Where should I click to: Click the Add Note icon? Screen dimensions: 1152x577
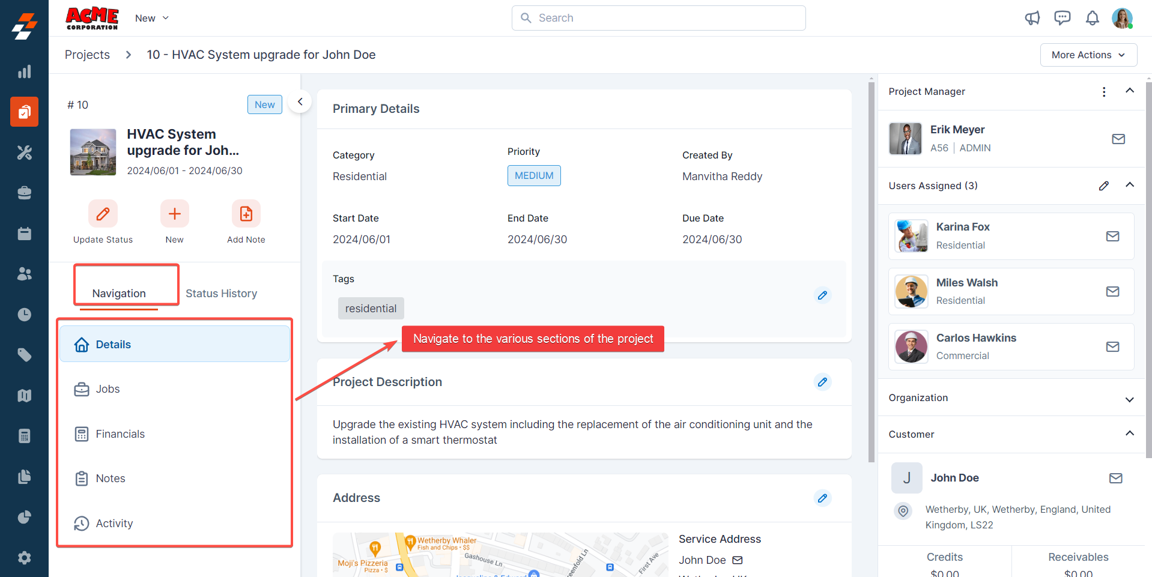[246, 214]
